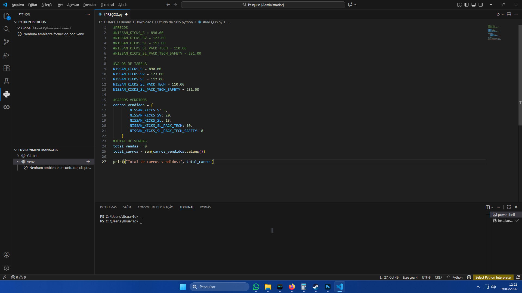Open the Explorer view in activity bar

[7, 16]
